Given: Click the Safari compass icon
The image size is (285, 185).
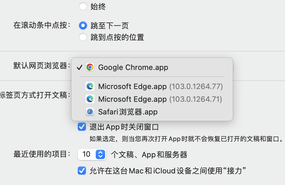Looking at the screenshot, I should [90, 112].
